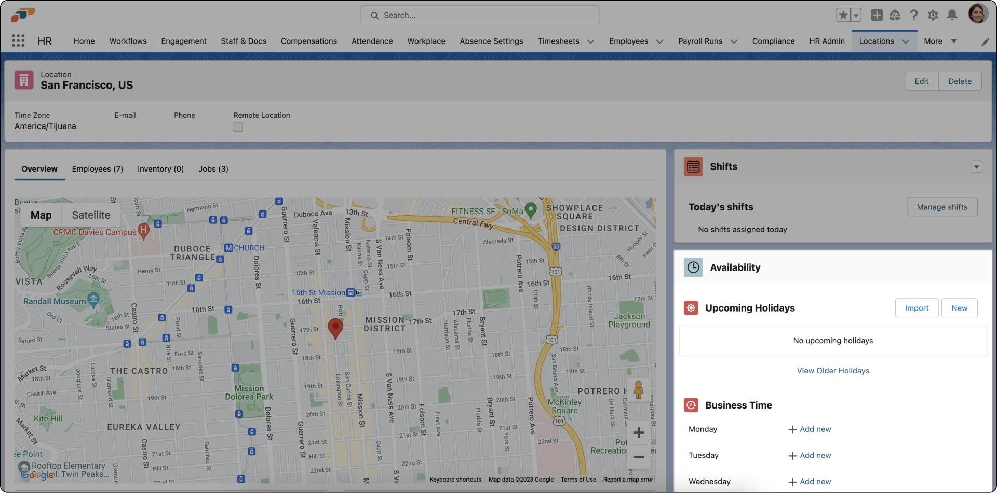Viewport: 997px width, 493px height.
Task: Open the favorites list dropdown arrow
Action: (x=856, y=15)
